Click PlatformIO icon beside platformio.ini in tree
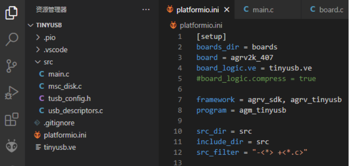Screen dimensions: 349x166 37,135
